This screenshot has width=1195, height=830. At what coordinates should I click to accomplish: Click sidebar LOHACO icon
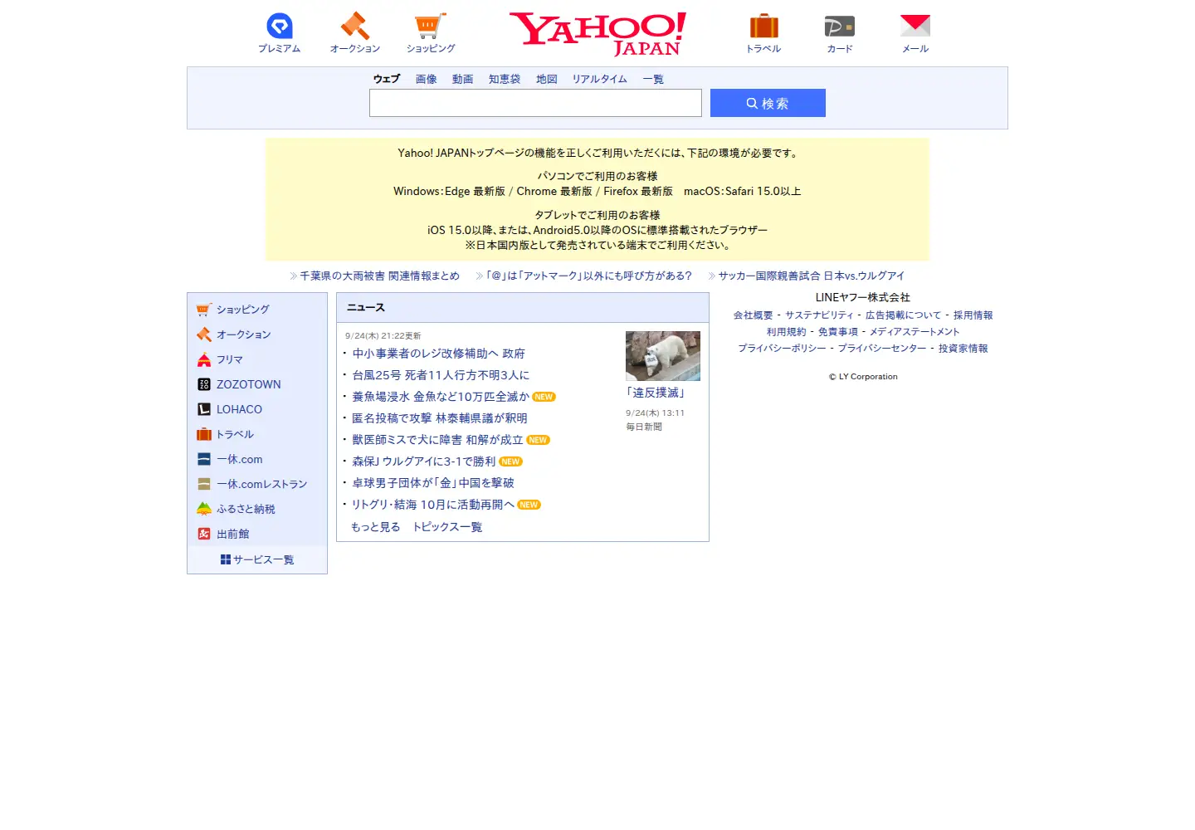tap(204, 409)
